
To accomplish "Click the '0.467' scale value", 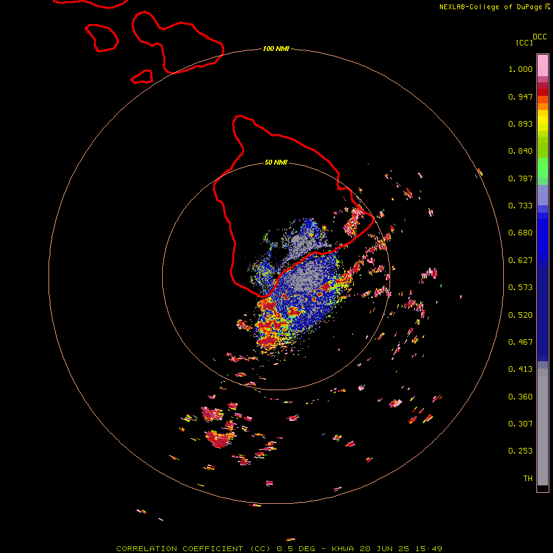I will [x=520, y=342].
